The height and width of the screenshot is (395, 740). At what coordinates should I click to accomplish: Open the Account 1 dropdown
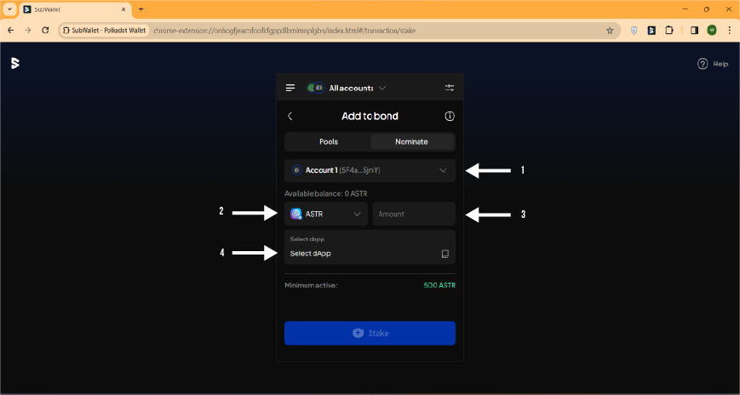[x=370, y=170]
